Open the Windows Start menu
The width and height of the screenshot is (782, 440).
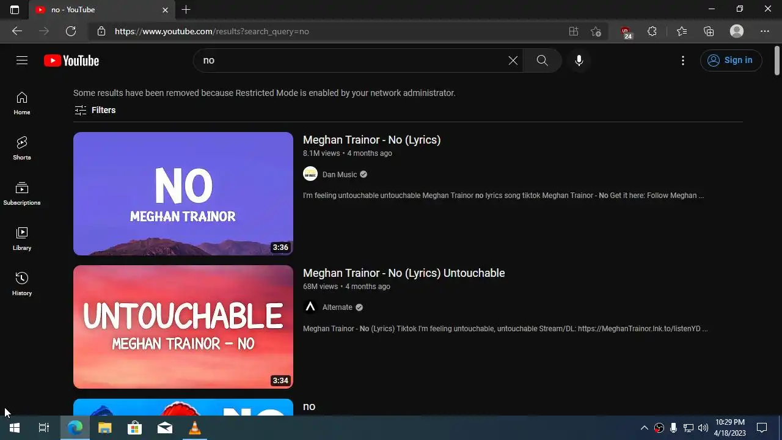(15, 428)
